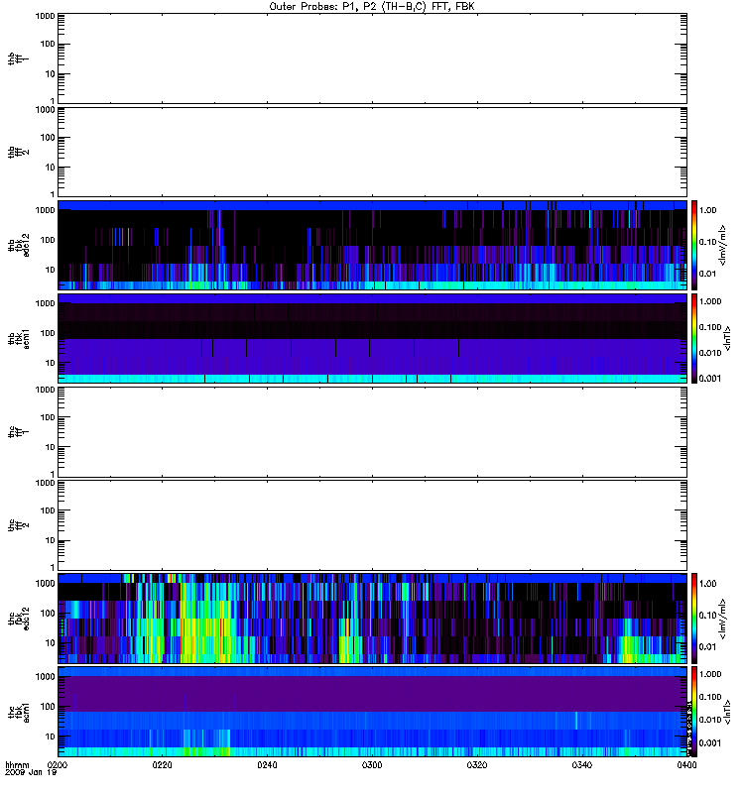
Task: Click the thb fbk scm1 spectrogram panel
Action: (372, 338)
